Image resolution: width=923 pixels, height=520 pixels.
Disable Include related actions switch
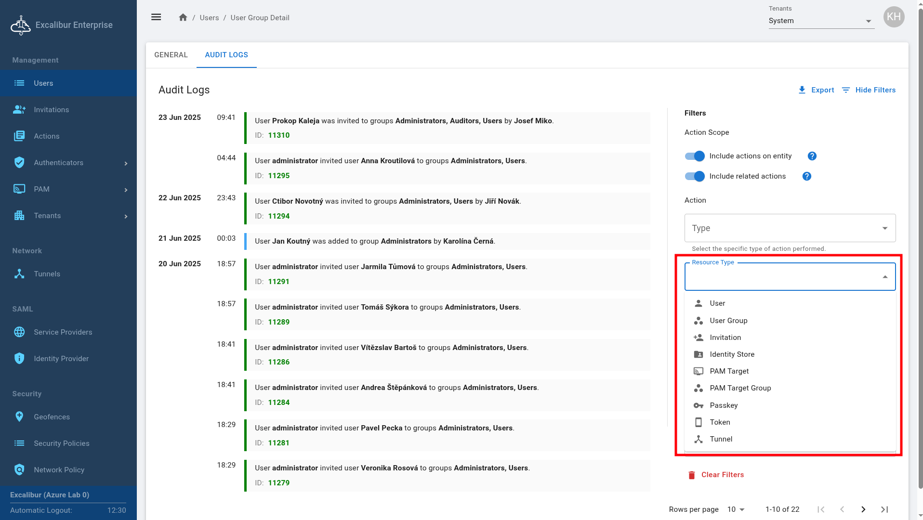pyautogui.click(x=695, y=176)
